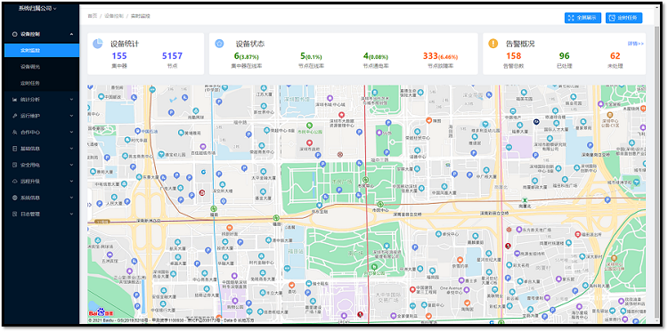The image size is (668, 332).
Task: Click the 已处理 value 96
Action: [x=564, y=56]
